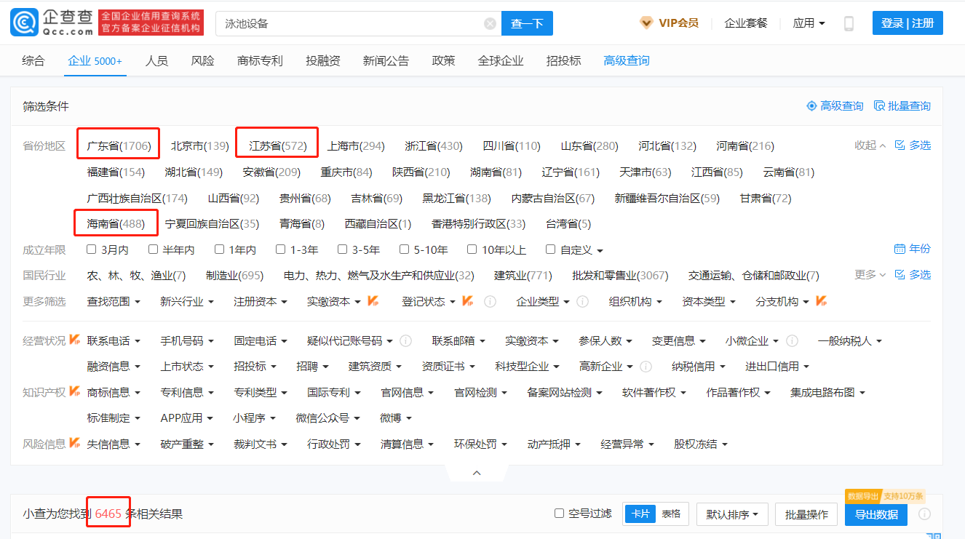This screenshot has width=965, height=539.
Task: Open the 年份 calendar picker icon
Action: point(901,248)
